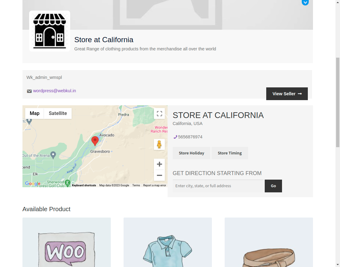The width and height of the screenshot is (340, 267).
Task: Click the red map location marker
Action: point(95,140)
